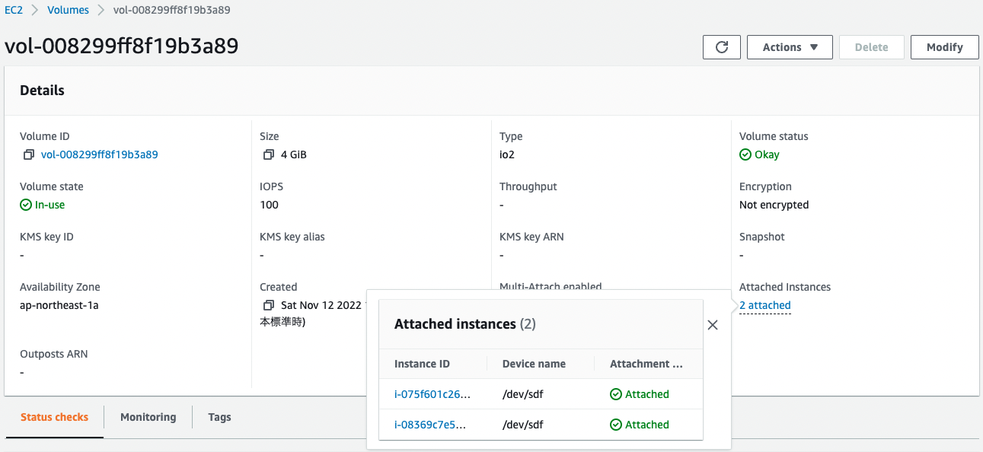Open the "2 attached" instances link

pyautogui.click(x=764, y=305)
